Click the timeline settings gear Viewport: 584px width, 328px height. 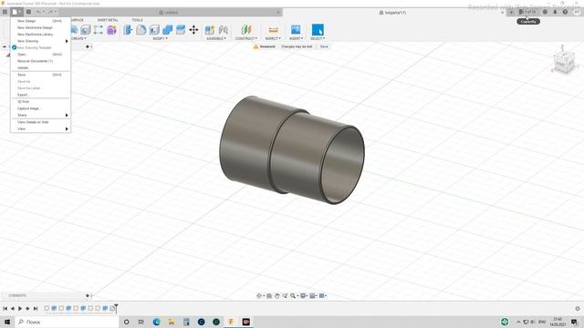click(578, 308)
